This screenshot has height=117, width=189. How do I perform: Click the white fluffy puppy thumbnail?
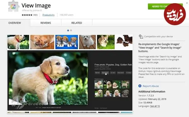point(87,42)
